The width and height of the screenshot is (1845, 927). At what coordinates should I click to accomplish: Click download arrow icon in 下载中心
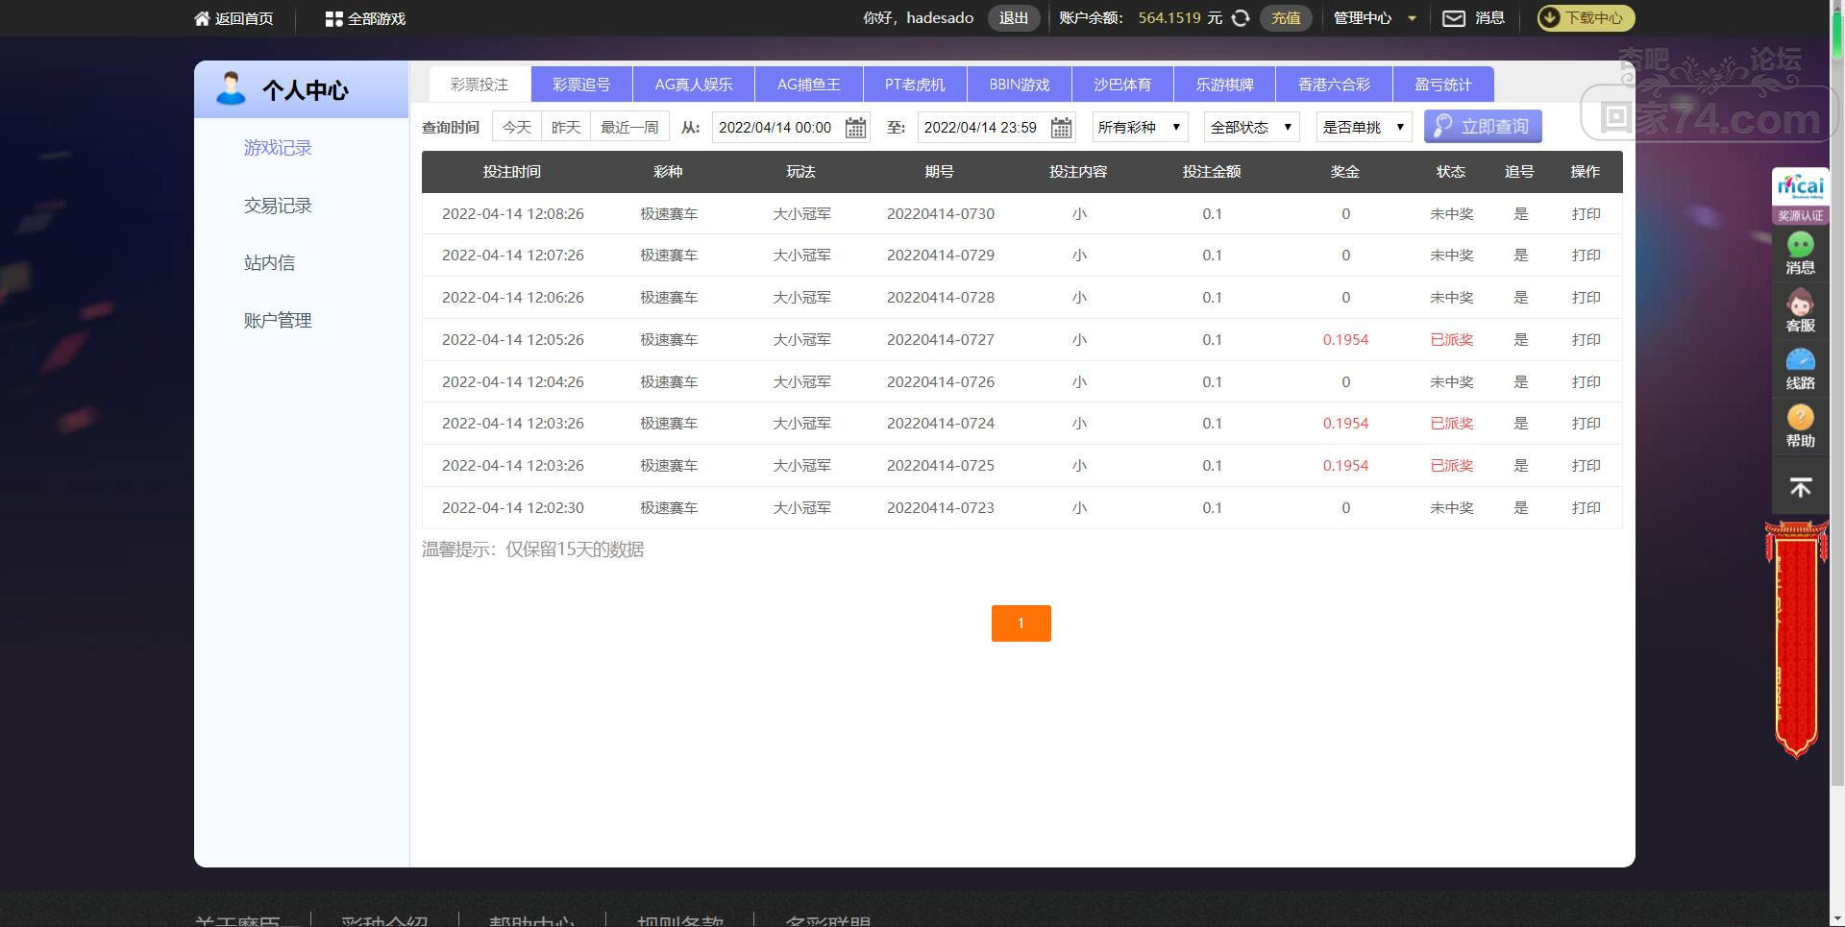pyautogui.click(x=1551, y=17)
